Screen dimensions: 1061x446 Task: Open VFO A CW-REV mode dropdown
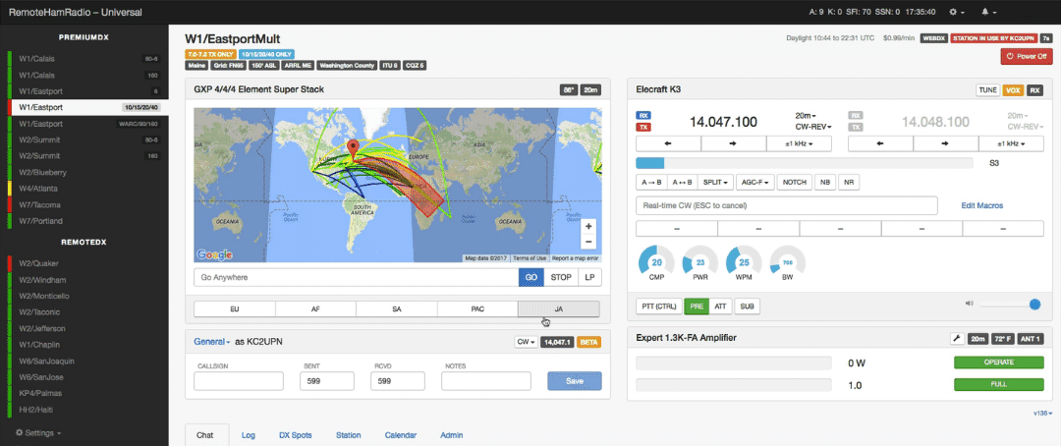pos(813,127)
